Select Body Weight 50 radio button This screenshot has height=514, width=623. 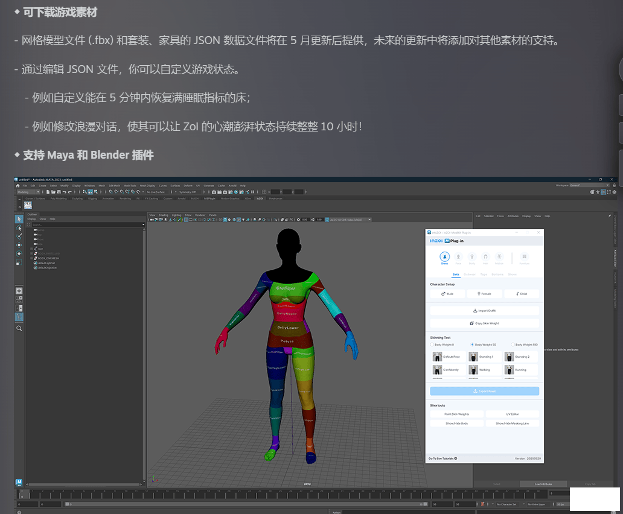472,344
